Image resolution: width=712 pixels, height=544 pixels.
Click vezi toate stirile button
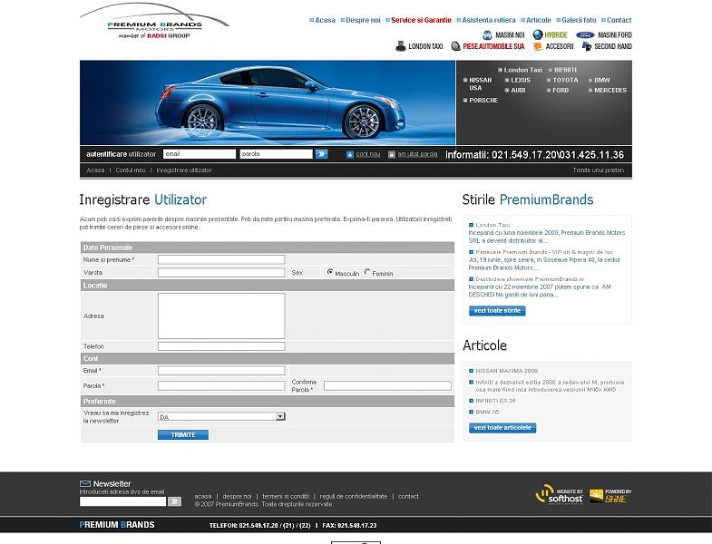coord(497,311)
